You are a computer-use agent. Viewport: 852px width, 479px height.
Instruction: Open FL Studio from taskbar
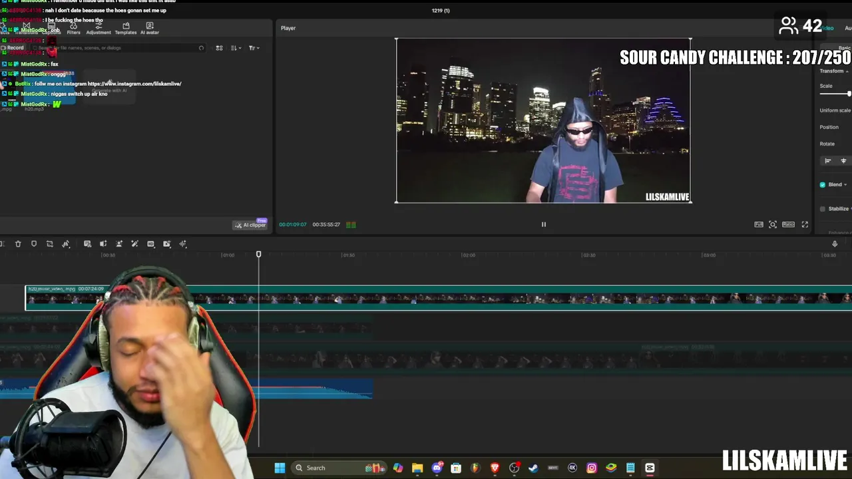(475, 468)
